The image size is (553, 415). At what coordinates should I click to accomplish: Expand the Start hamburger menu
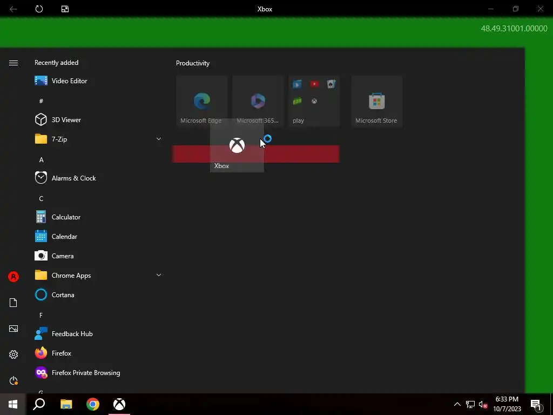[x=14, y=63]
